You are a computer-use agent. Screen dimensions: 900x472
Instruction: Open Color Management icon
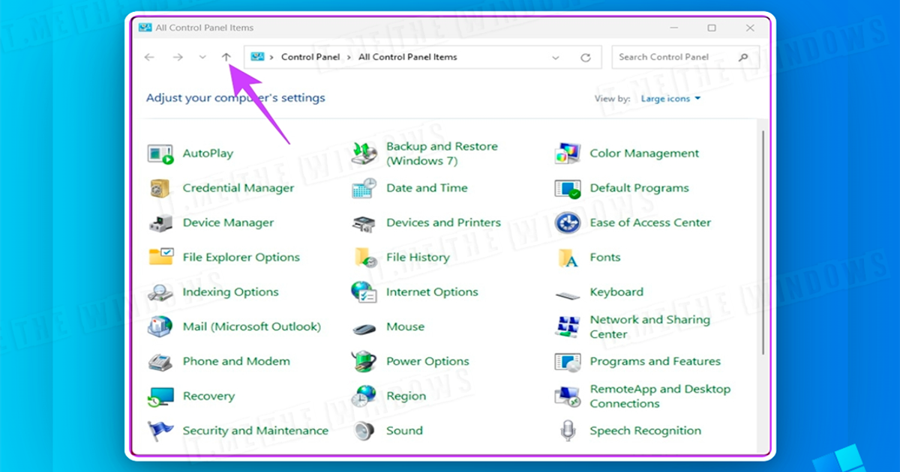[x=568, y=154]
